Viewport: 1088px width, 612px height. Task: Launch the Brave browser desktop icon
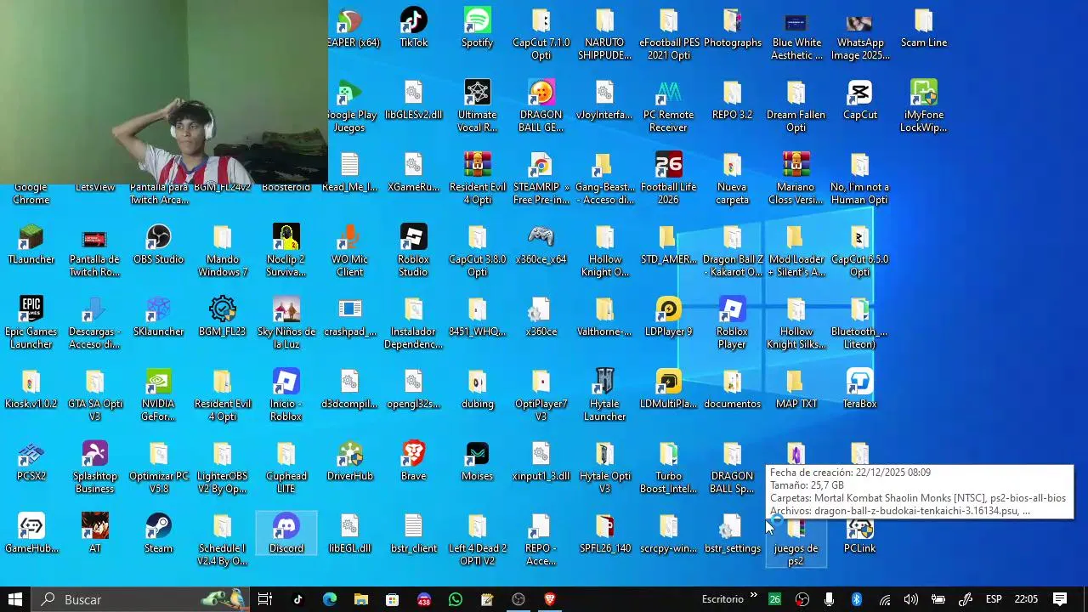(413, 461)
